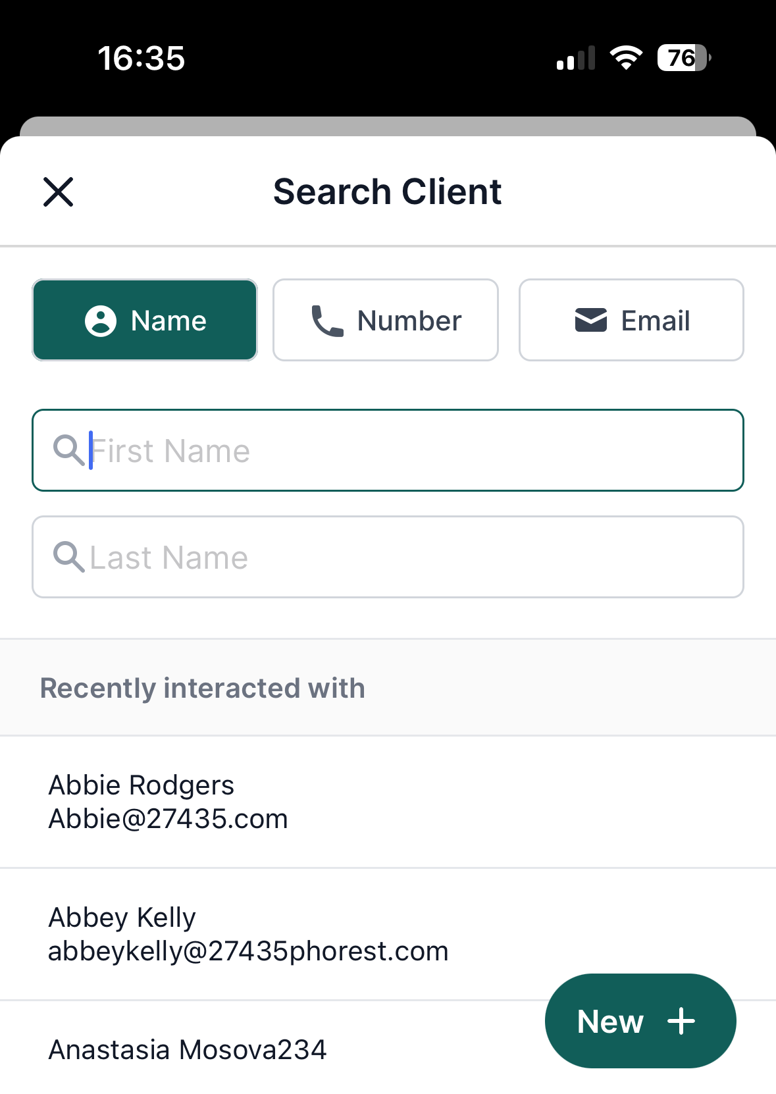Focus the Last Name input field
Screen dimensions: 776x1094
[x=388, y=557]
